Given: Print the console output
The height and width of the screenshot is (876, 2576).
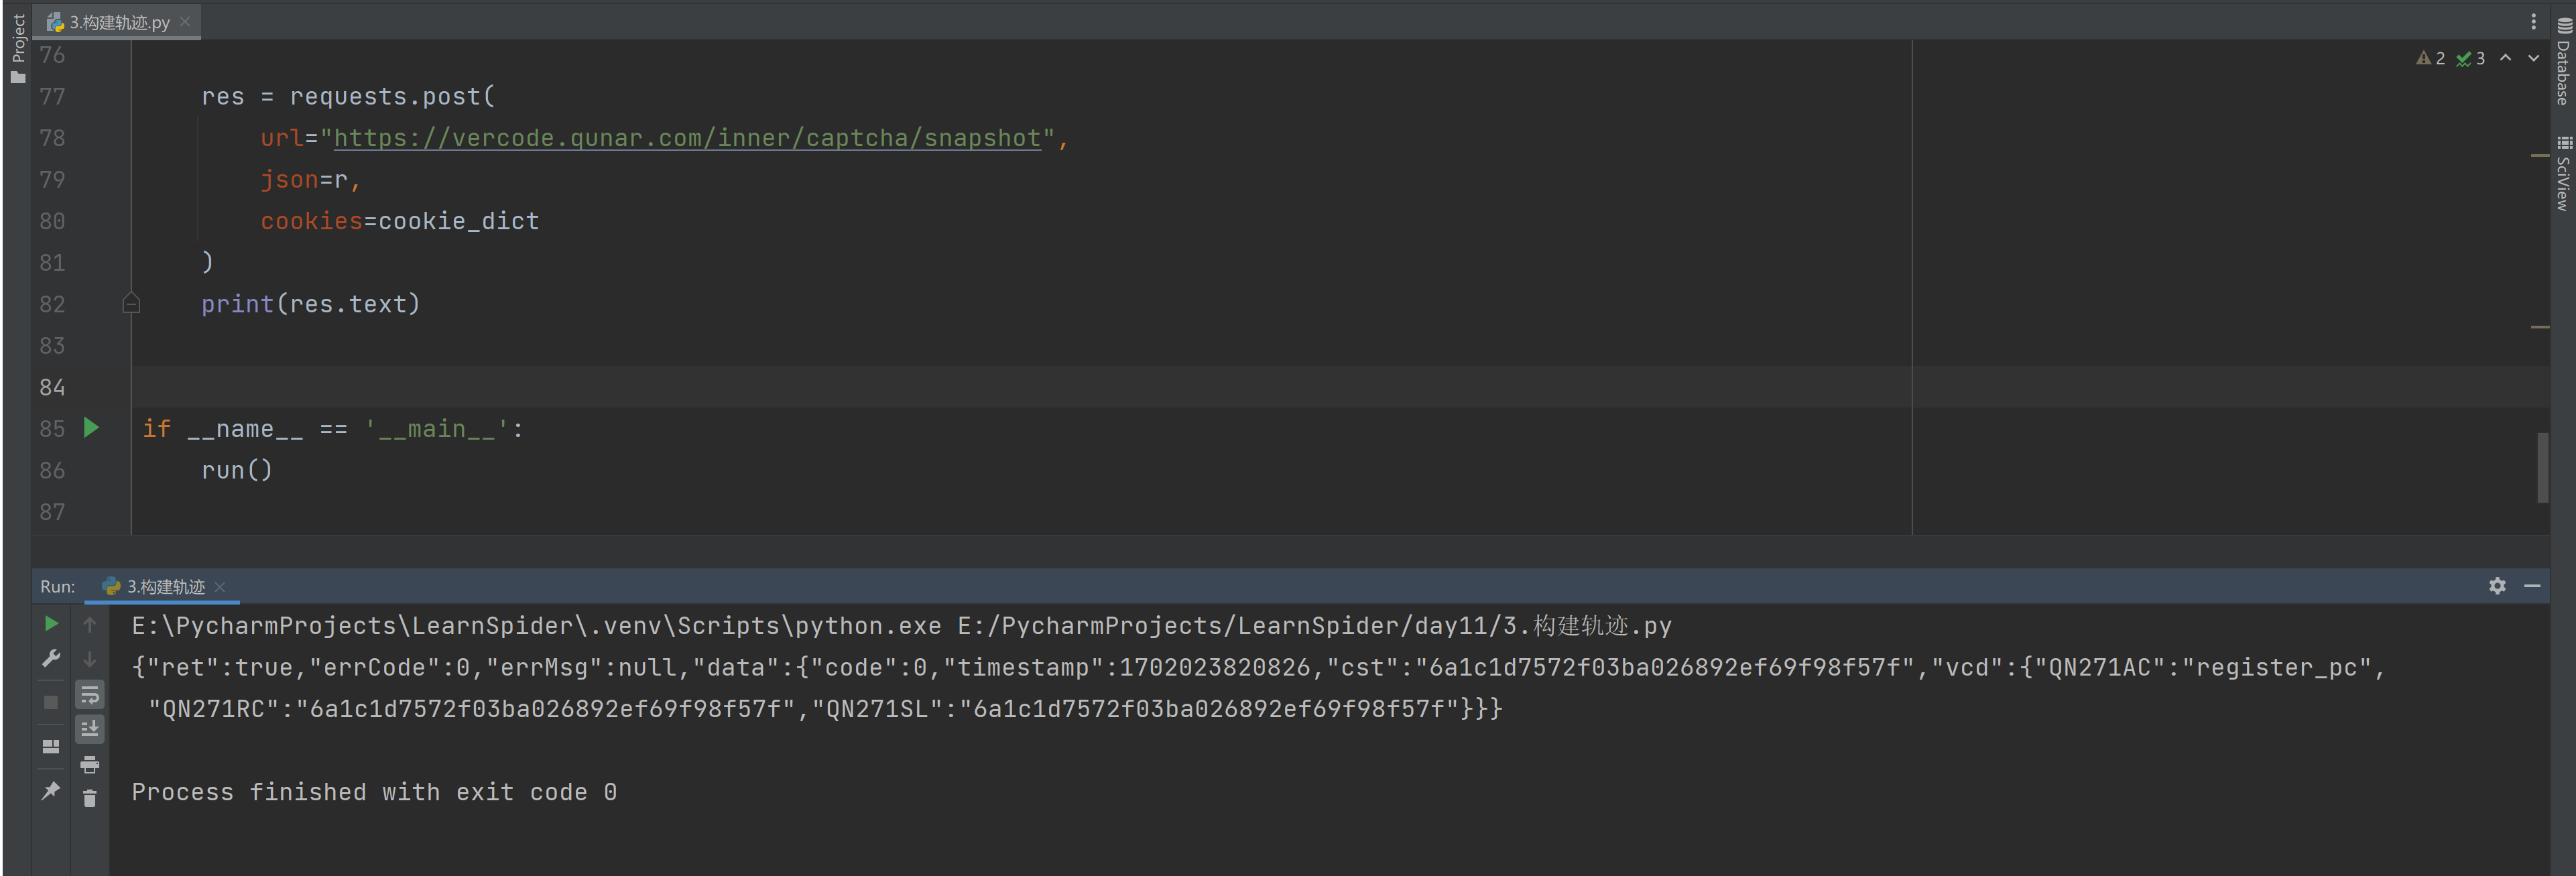Looking at the screenshot, I should [x=90, y=765].
